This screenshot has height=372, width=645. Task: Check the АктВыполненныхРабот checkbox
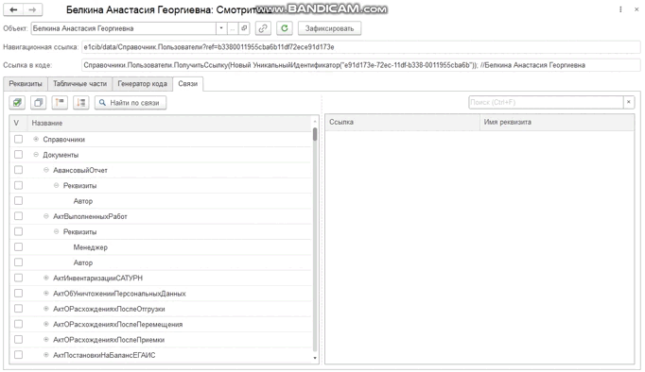[x=18, y=216]
